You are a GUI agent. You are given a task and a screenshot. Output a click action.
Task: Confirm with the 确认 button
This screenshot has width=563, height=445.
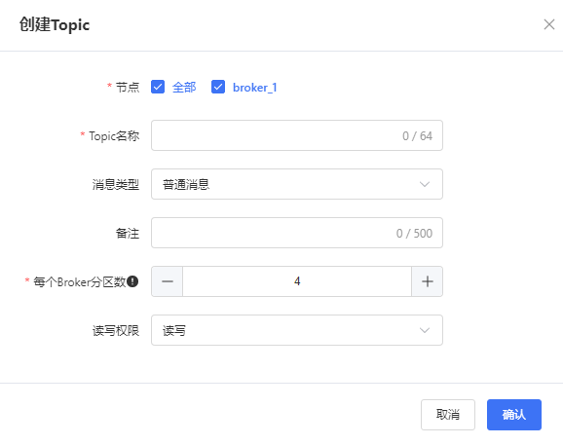(x=513, y=415)
